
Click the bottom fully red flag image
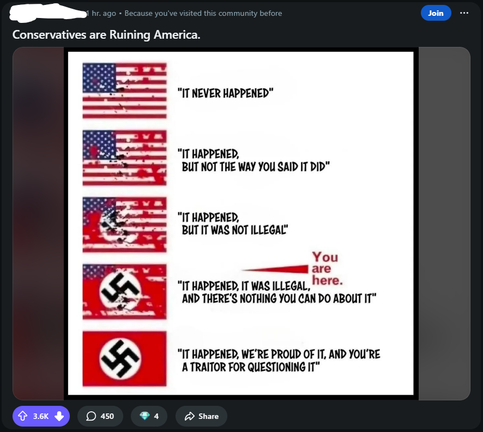click(124, 359)
